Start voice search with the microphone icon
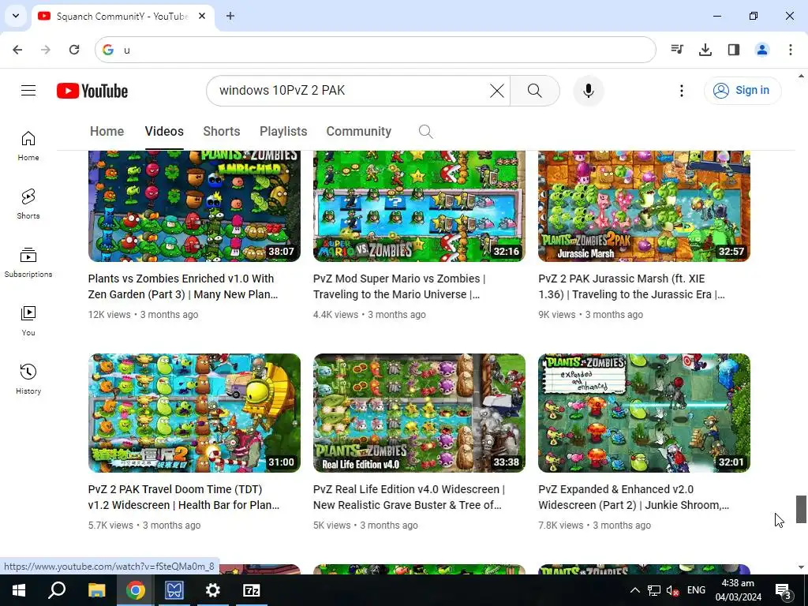The image size is (808, 606). point(588,91)
